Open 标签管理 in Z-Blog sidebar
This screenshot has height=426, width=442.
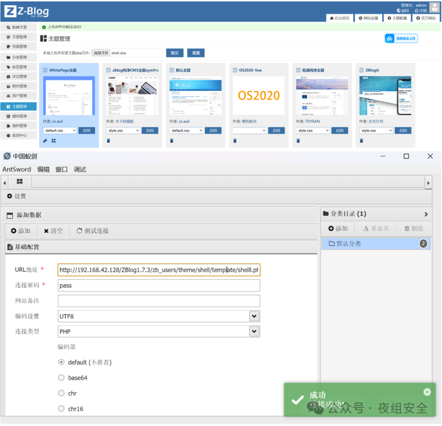coord(18,67)
